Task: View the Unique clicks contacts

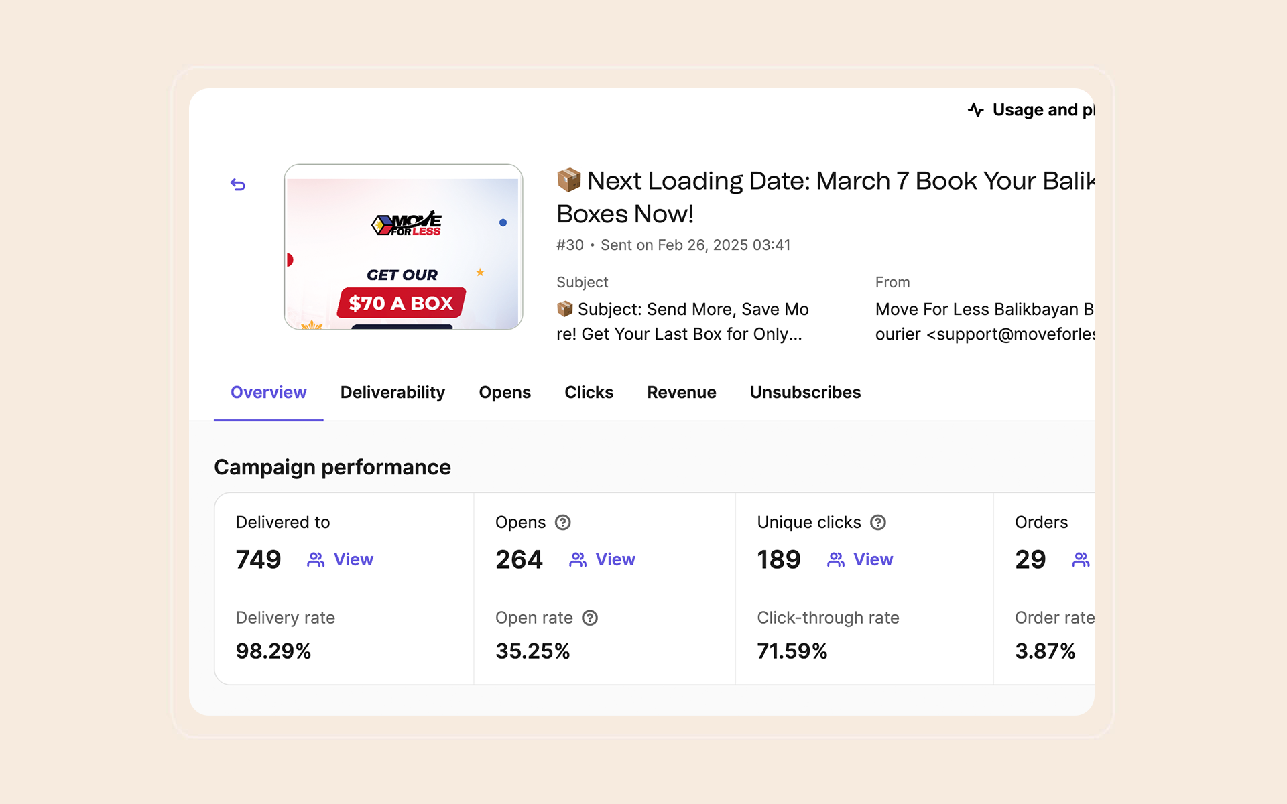Action: tap(873, 559)
